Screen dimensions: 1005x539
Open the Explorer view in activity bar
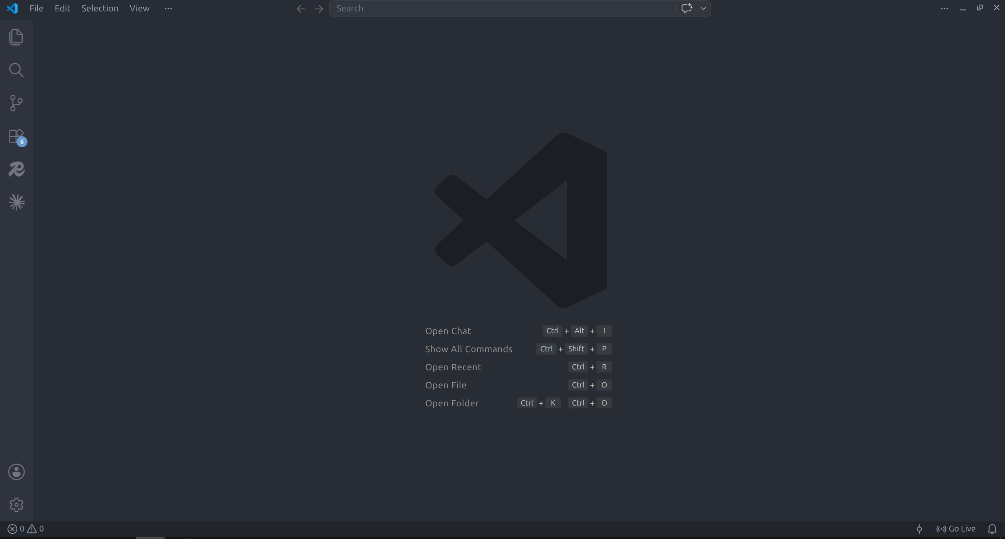tap(16, 37)
